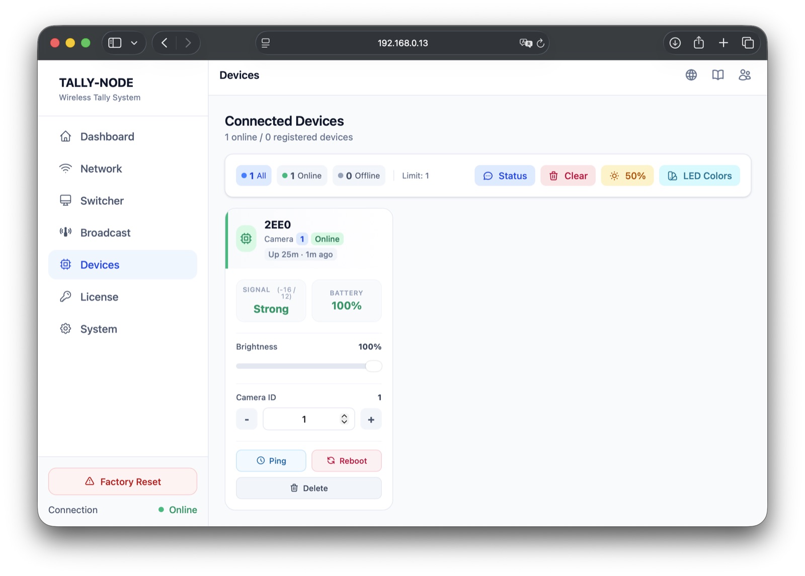Open the Safari share menu
This screenshot has width=805, height=576.
point(699,43)
